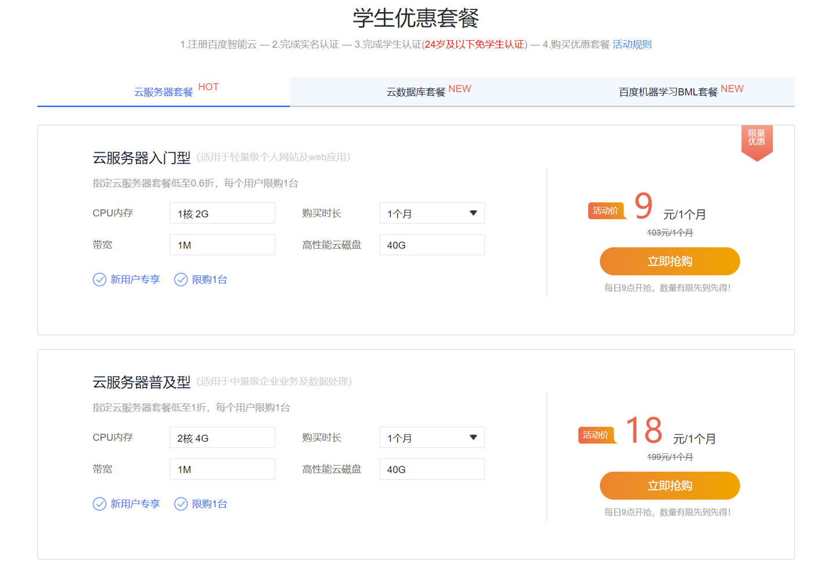The height and width of the screenshot is (567, 836).
Task: Click HOT label on 云服务器套餐 tab
Action: pyautogui.click(x=208, y=87)
